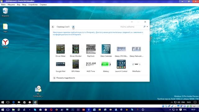Select the Glass Calendar gadget
199x112 pixels.
click(106, 50)
